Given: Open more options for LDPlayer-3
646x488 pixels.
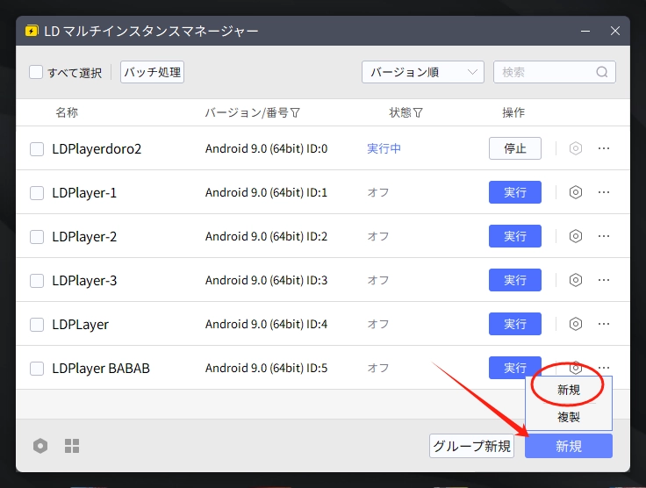Looking at the screenshot, I should (604, 280).
